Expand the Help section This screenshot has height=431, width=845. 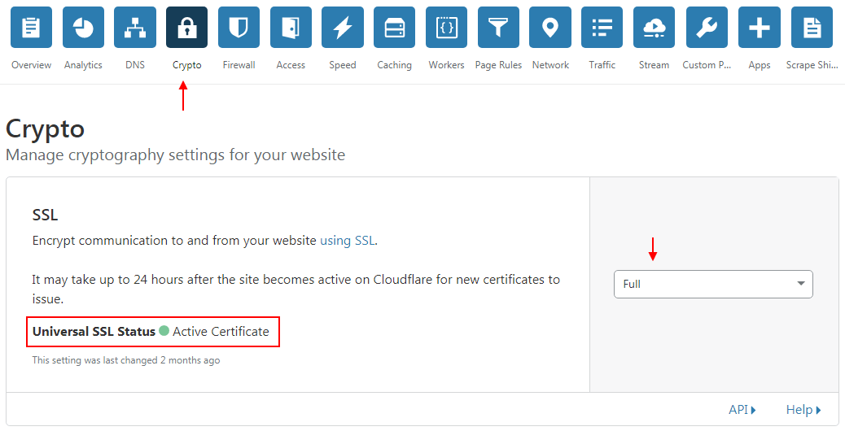point(803,410)
